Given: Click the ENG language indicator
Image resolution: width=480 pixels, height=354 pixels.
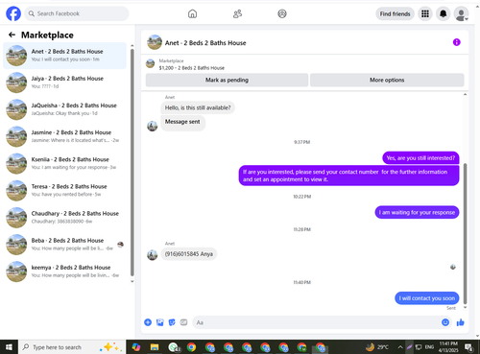Looking at the screenshot, I should (x=429, y=347).
